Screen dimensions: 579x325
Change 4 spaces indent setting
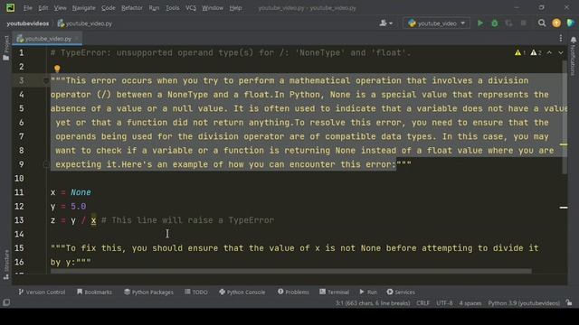(470, 303)
